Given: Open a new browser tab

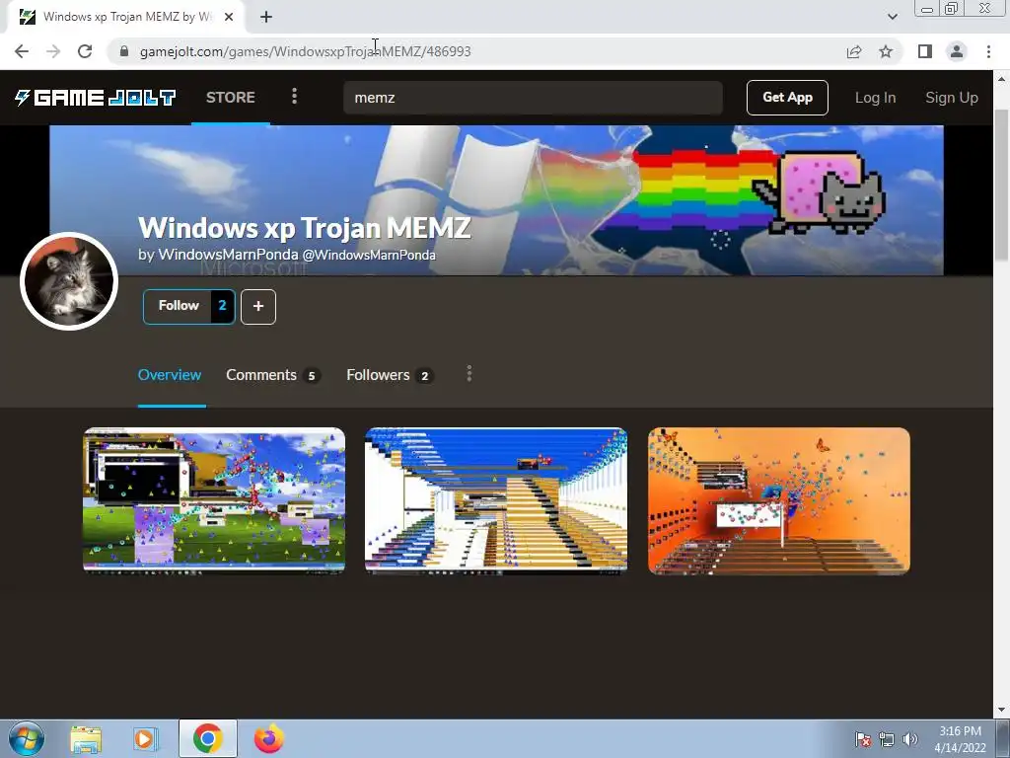Looking at the screenshot, I should [266, 18].
